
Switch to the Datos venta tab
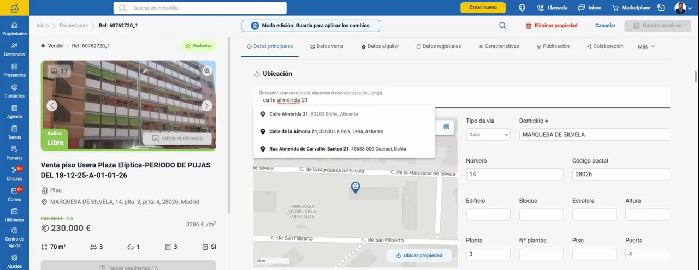[x=327, y=46]
